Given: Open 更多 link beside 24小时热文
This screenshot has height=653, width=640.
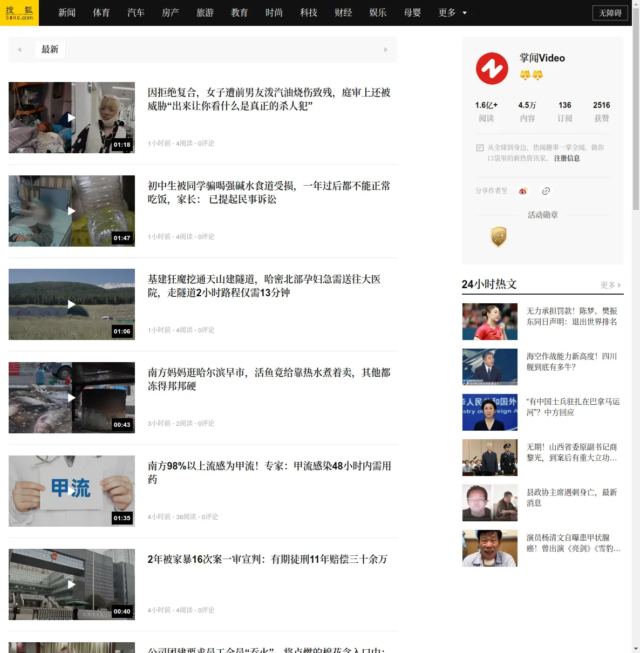Looking at the screenshot, I should [611, 285].
